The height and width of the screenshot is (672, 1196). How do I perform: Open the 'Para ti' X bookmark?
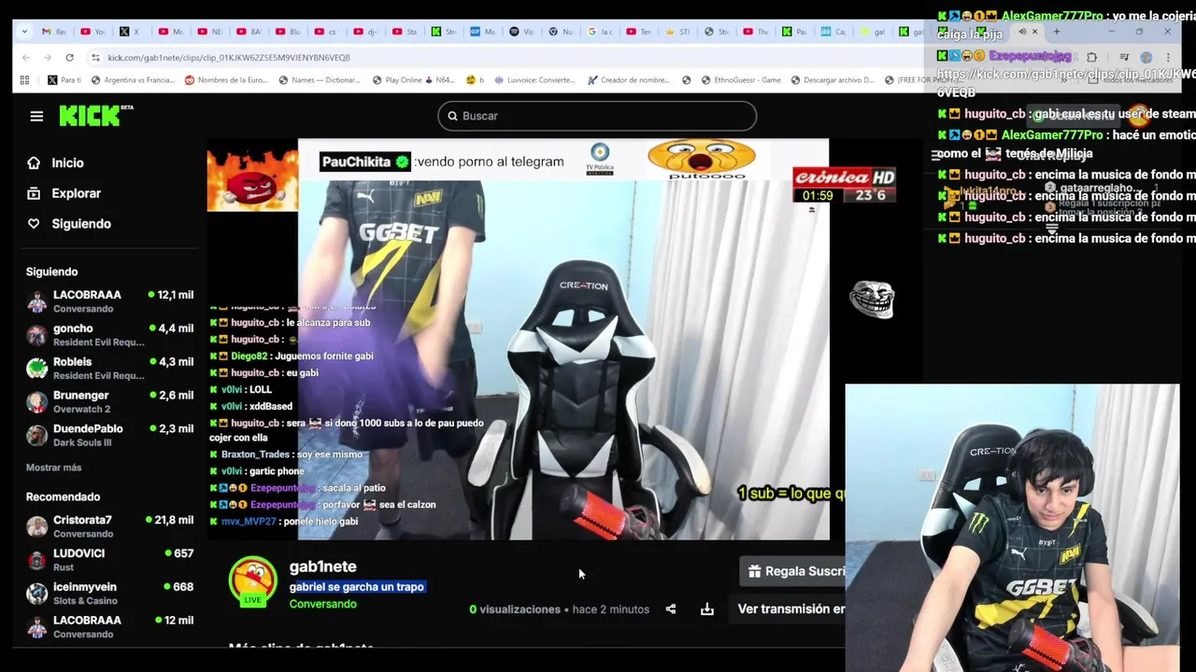[64, 80]
